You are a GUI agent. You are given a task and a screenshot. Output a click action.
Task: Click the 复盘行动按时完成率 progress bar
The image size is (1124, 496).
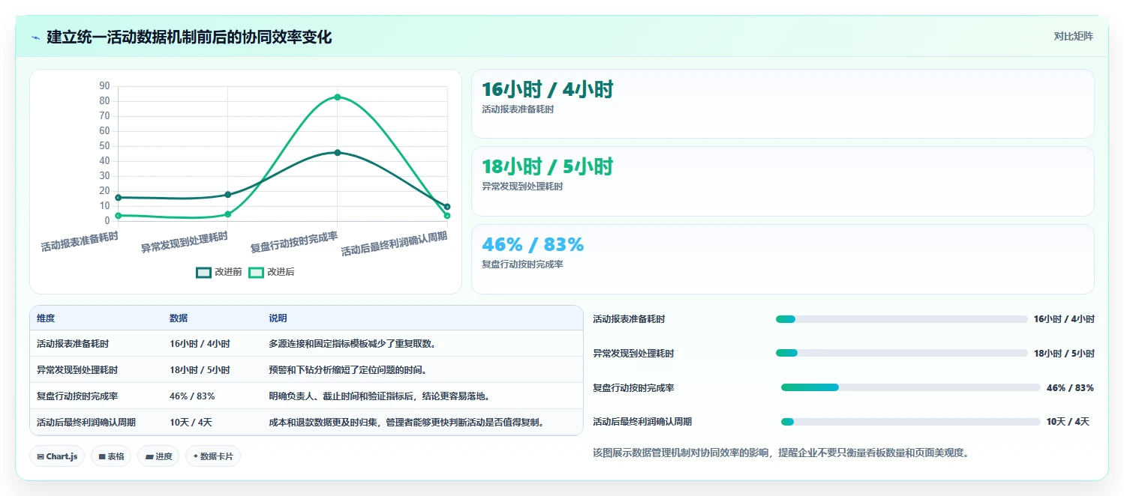[x=911, y=387]
